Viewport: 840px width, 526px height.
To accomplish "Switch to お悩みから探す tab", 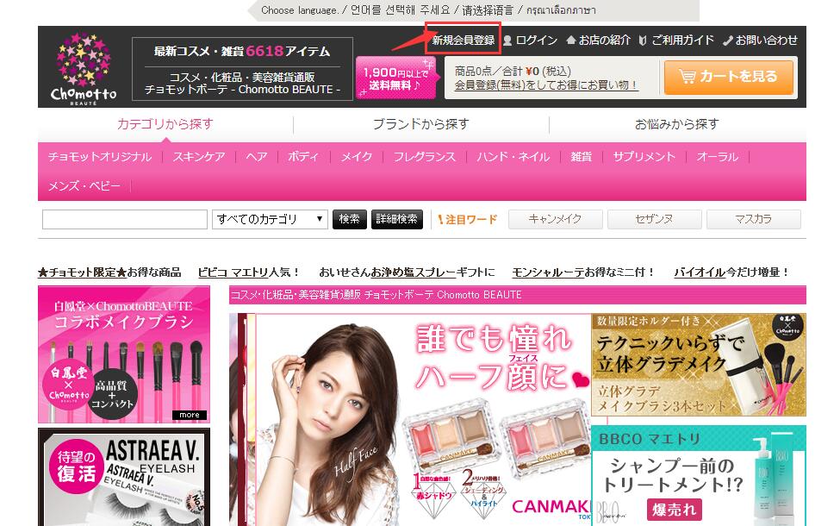I will [676, 124].
